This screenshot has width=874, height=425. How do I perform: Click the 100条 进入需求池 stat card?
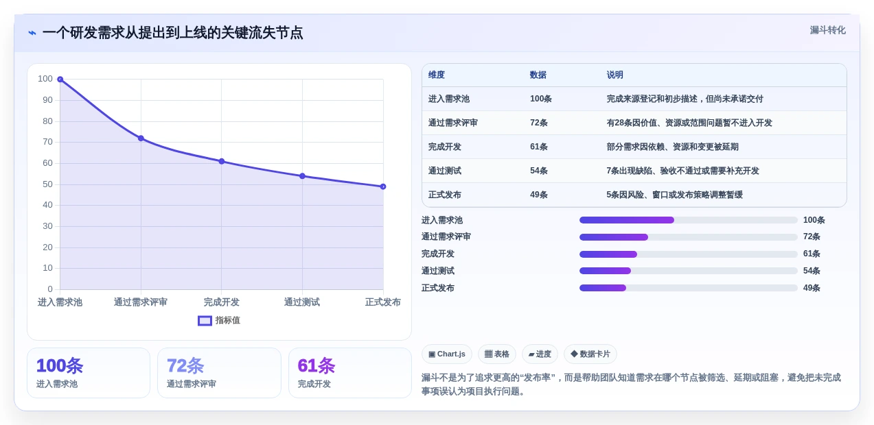click(x=89, y=373)
